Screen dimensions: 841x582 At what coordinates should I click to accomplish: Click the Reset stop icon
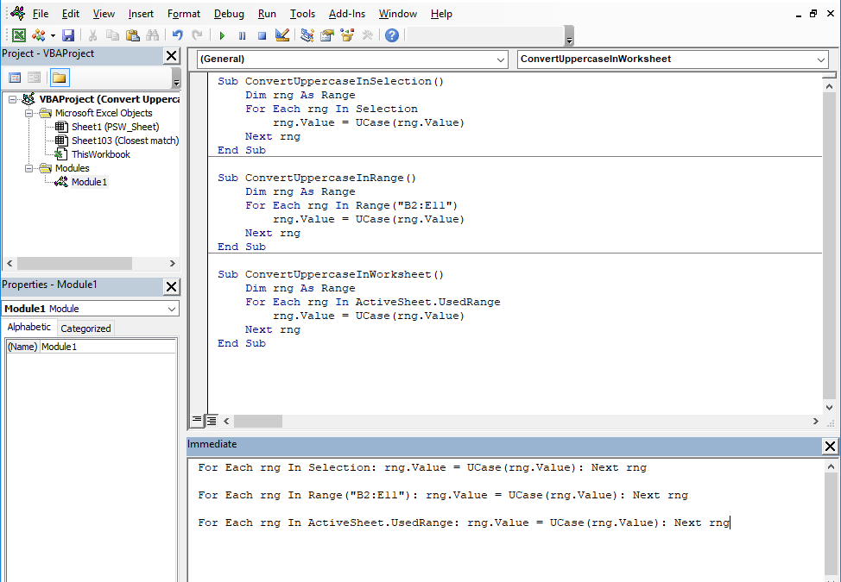click(x=262, y=34)
